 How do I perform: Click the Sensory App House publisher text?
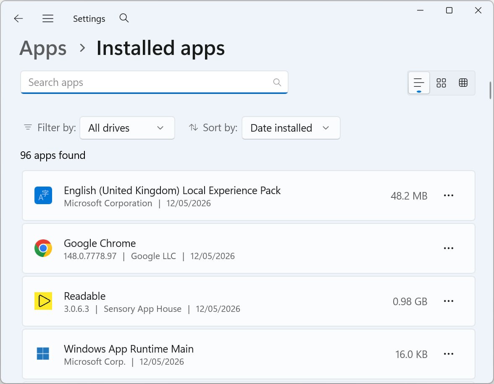pyautogui.click(x=142, y=309)
